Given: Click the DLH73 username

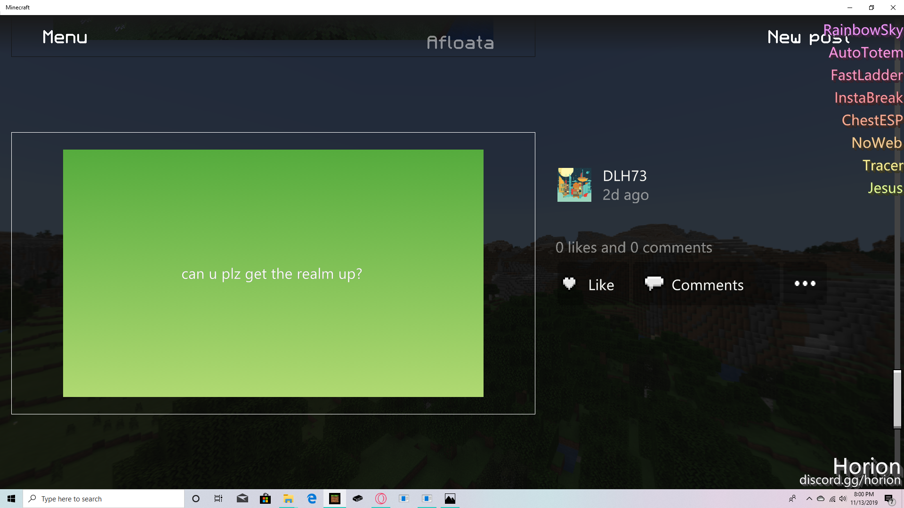Looking at the screenshot, I should 624,176.
